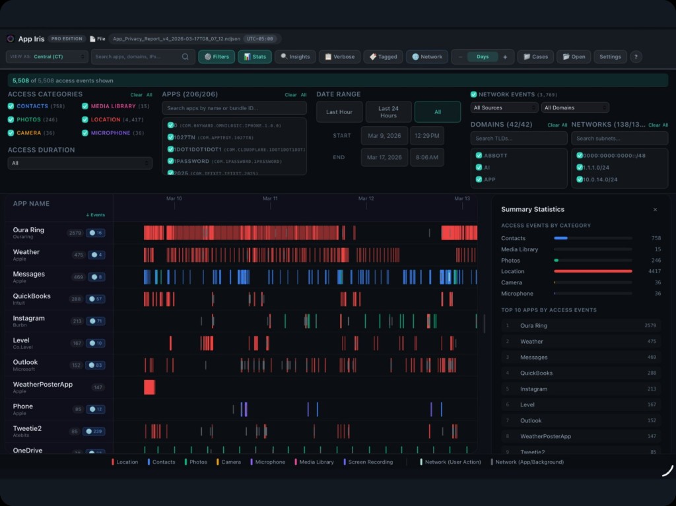This screenshot has height=506, width=676.
Task: Select the Last 24 Hours range
Action: pos(388,111)
